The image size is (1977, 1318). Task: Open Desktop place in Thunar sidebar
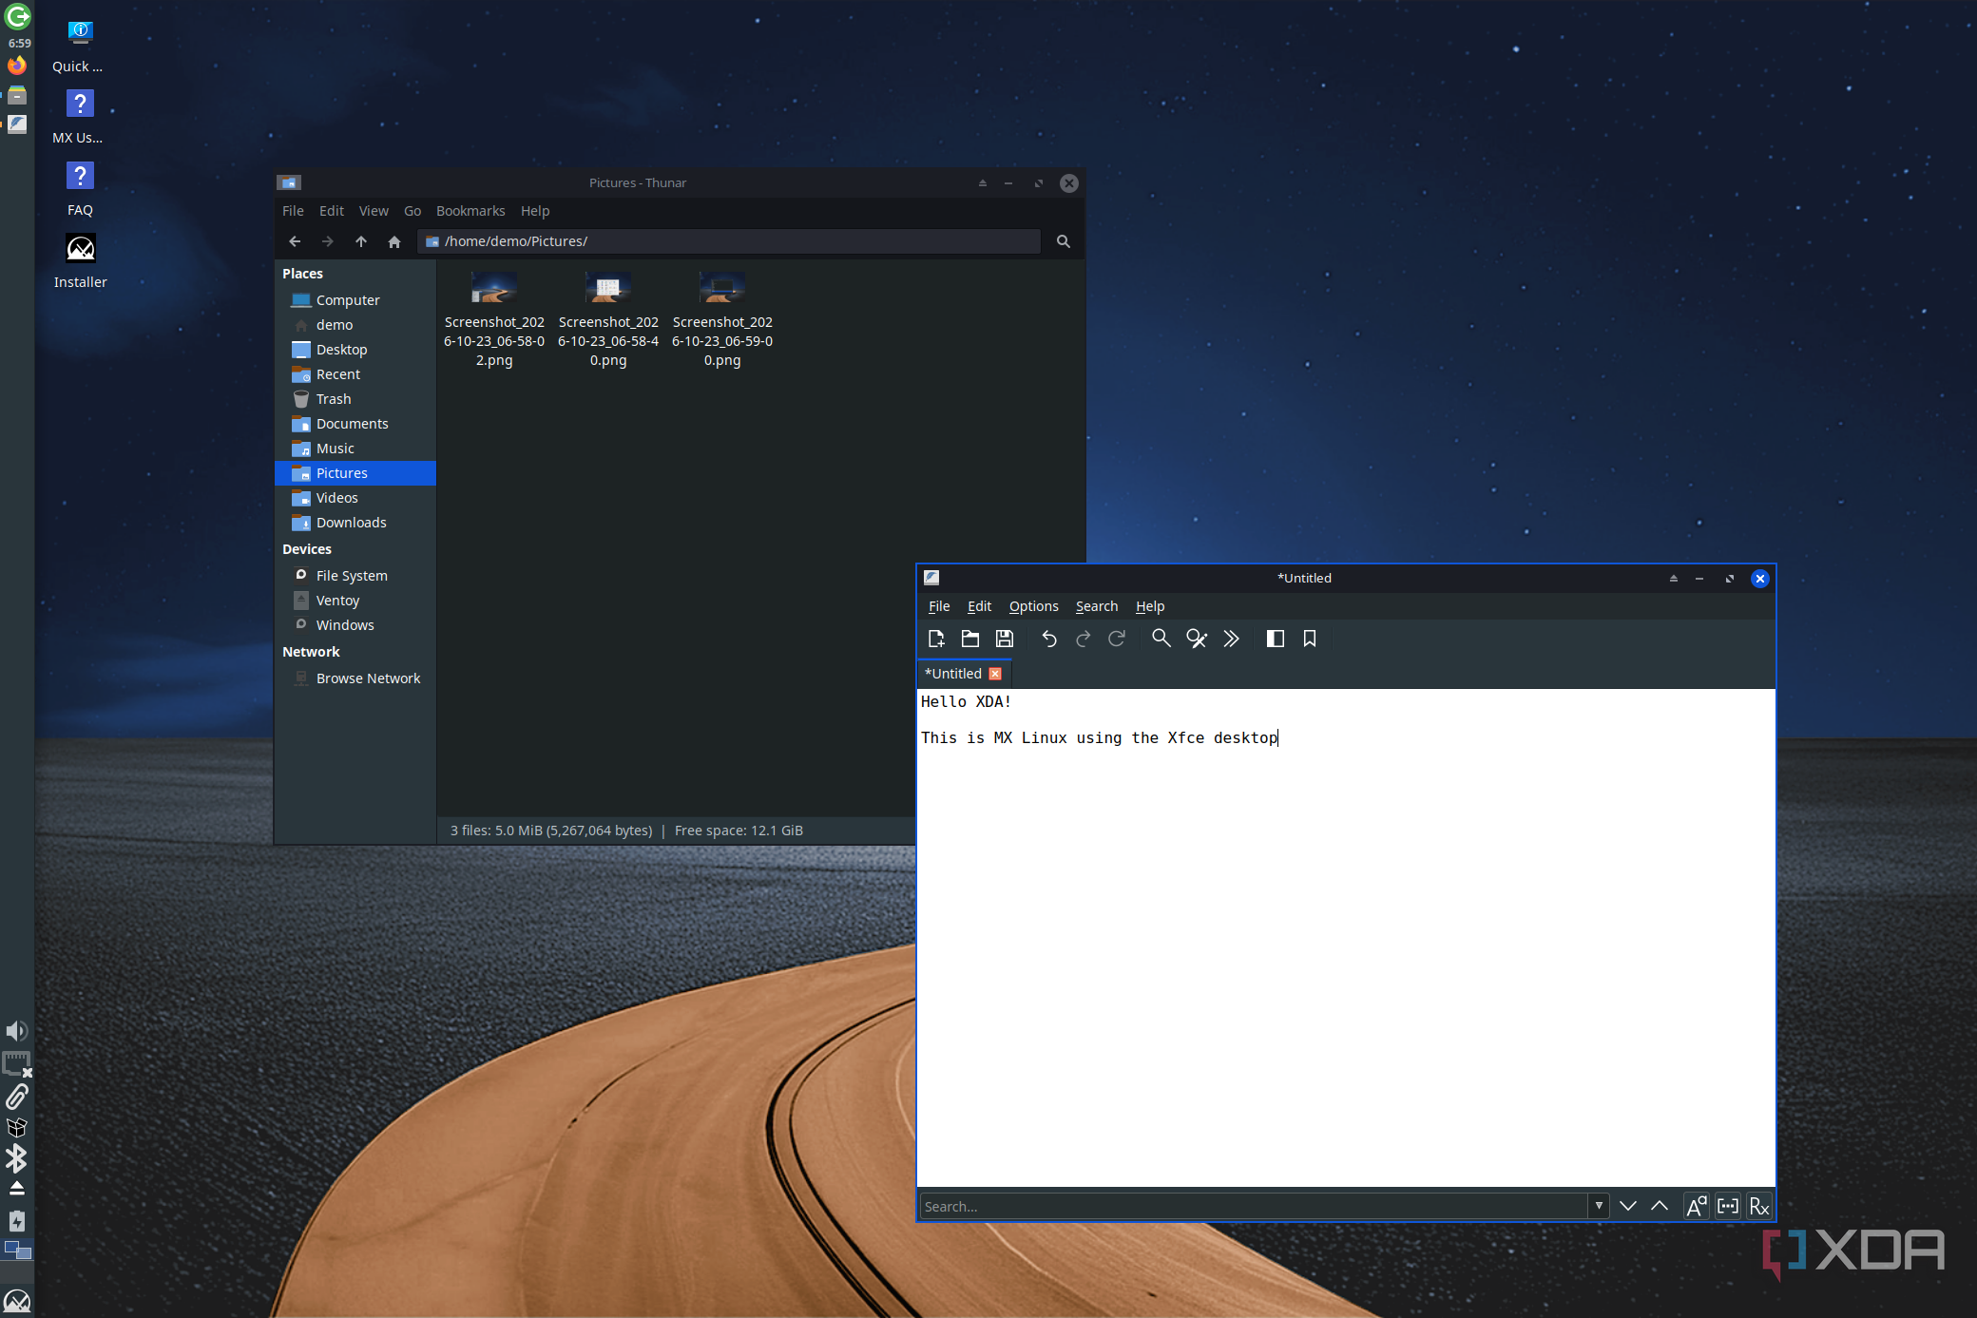coord(355,350)
